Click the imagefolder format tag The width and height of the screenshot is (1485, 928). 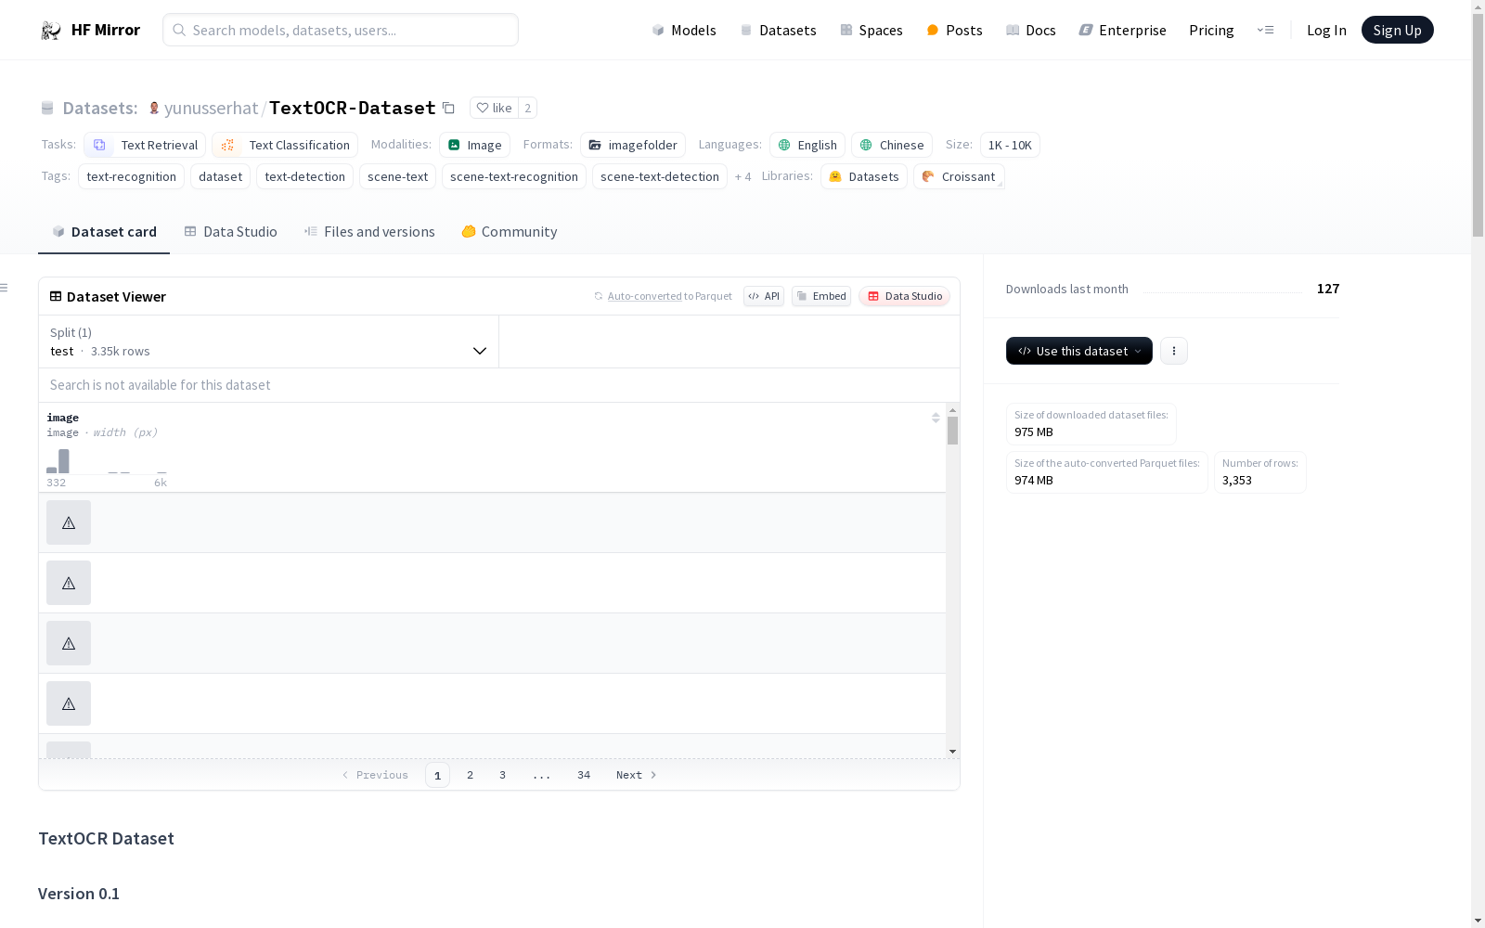pos(633,145)
